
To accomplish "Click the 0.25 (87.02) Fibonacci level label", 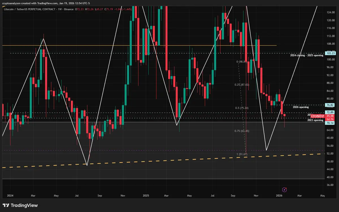I will pyautogui.click(x=242, y=85).
